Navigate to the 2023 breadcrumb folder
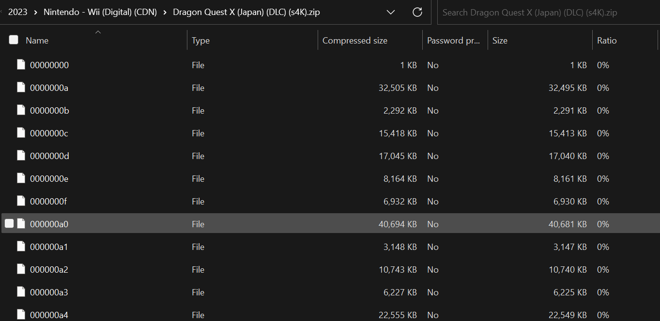 click(18, 13)
